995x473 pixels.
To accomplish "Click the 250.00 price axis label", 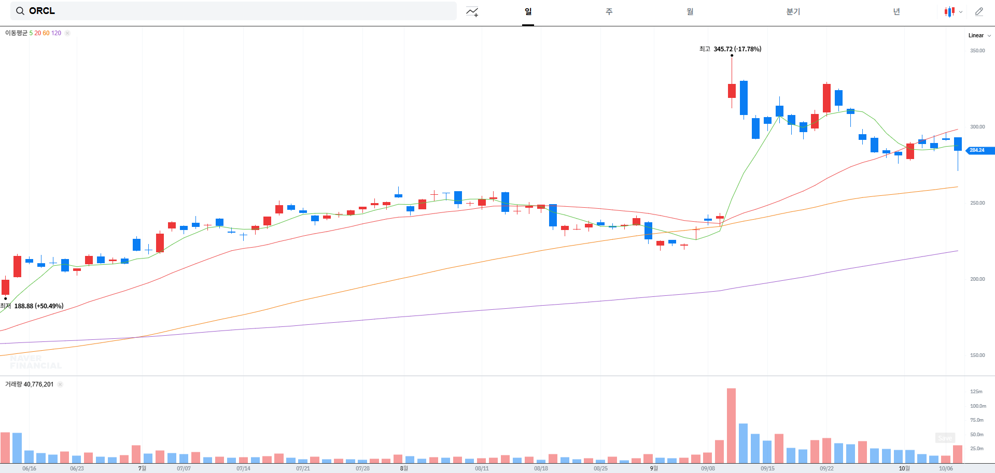I will click(x=977, y=203).
